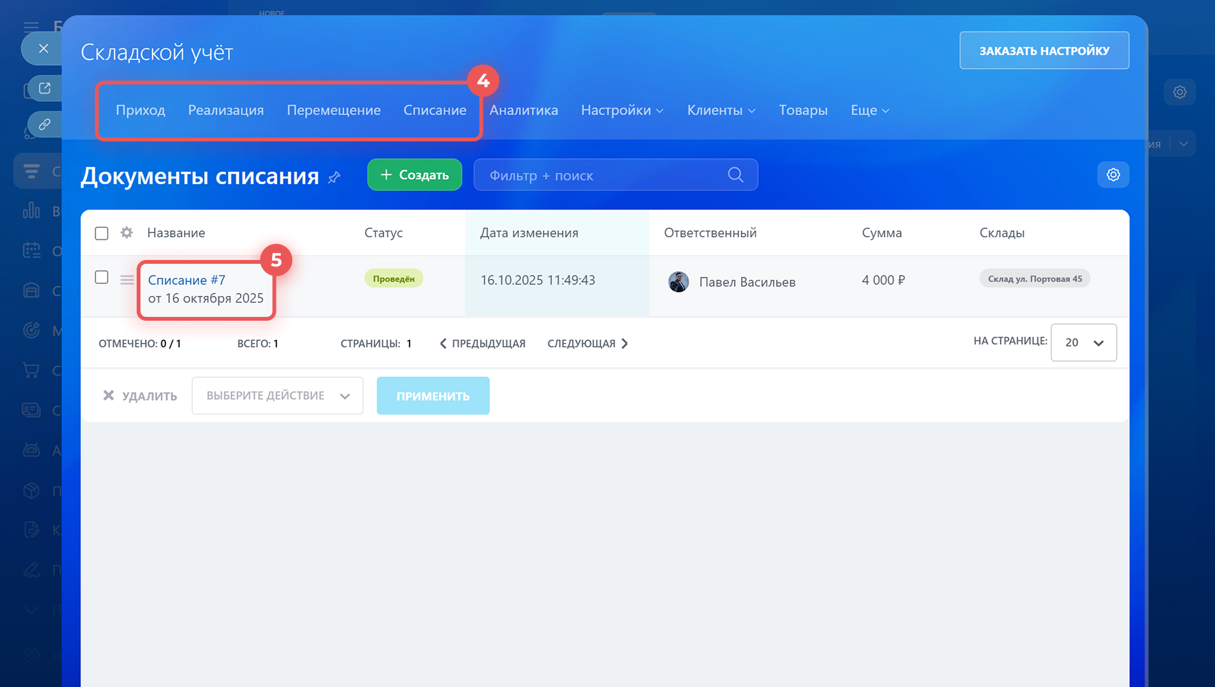Open grid settings gear at top right
This screenshot has width=1215, height=687.
pyautogui.click(x=1112, y=175)
